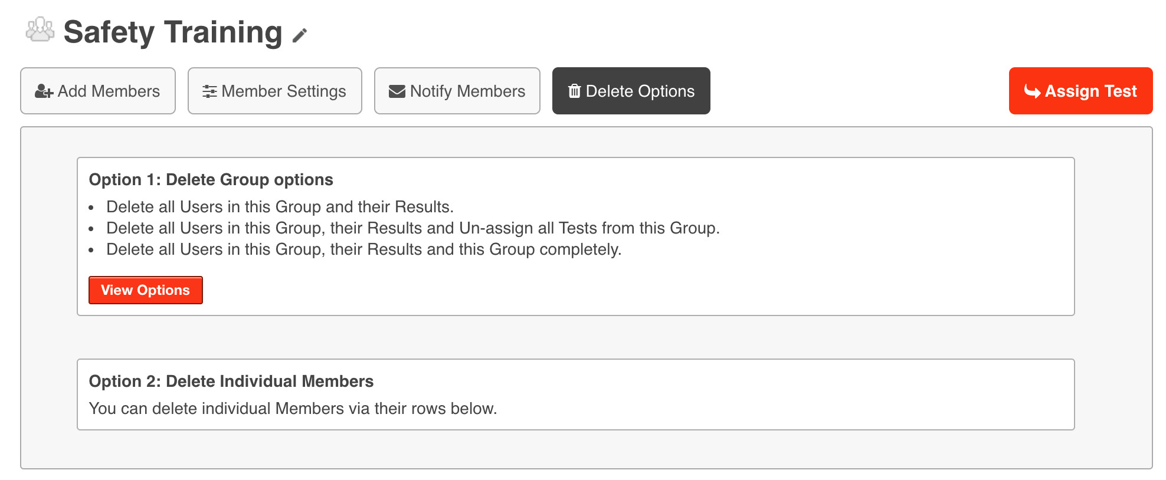Click the user-plus icon on Add Members
Screen dimensions: 1166x480
pyautogui.click(x=44, y=91)
